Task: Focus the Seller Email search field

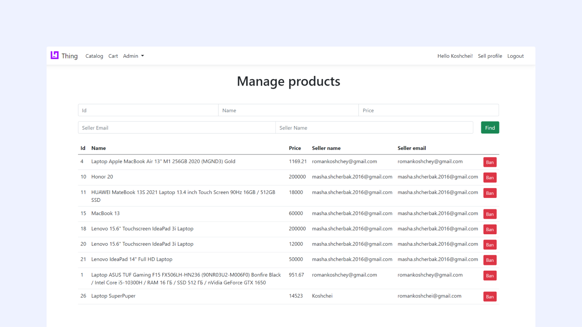Action: click(177, 128)
